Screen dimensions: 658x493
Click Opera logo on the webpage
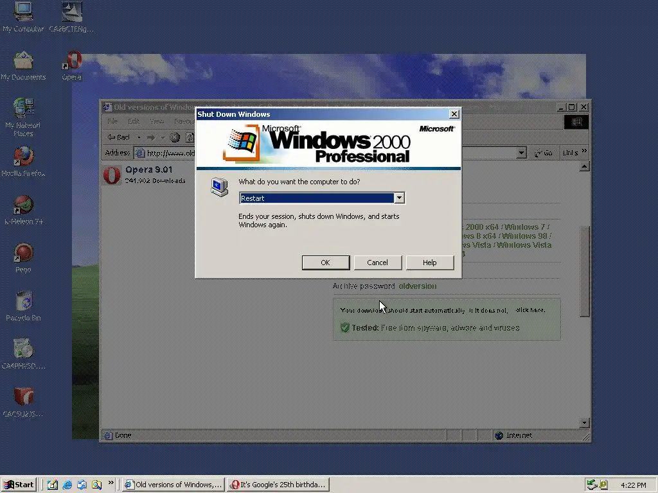[112, 175]
